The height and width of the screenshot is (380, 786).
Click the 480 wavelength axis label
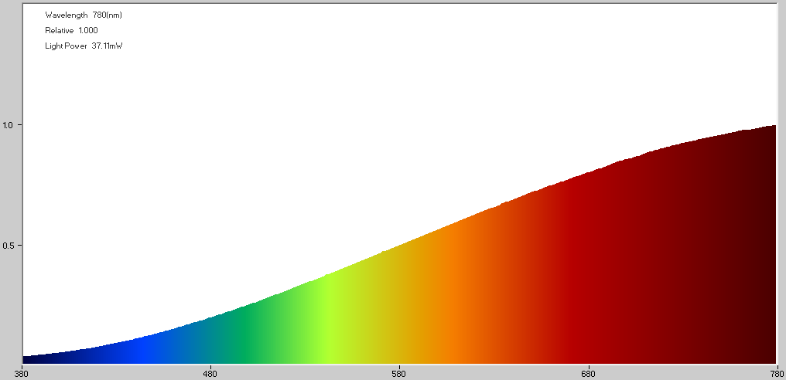click(x=210, y=374)
